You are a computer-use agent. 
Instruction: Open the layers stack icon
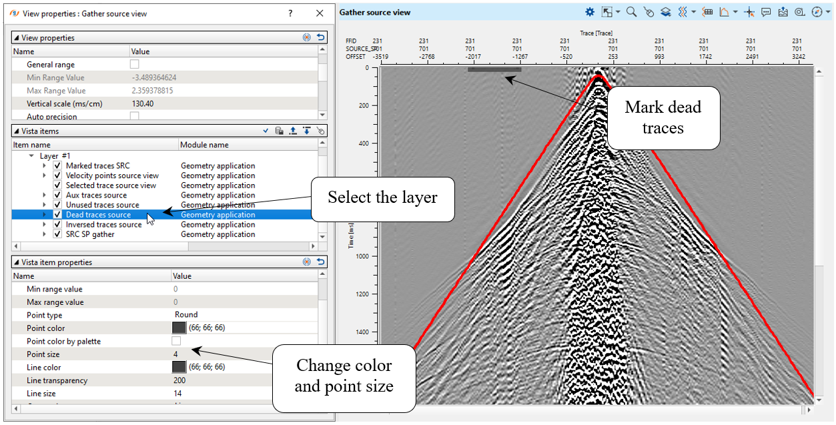(666, 12)
